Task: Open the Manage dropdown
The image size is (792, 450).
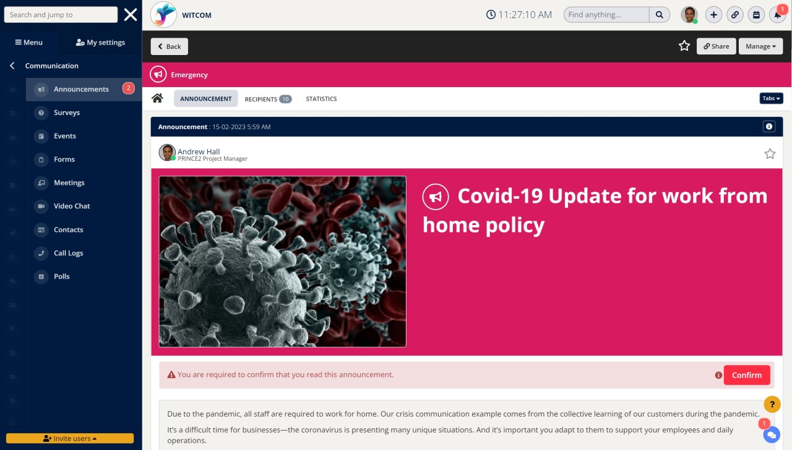Action: (x=760, y=46)
